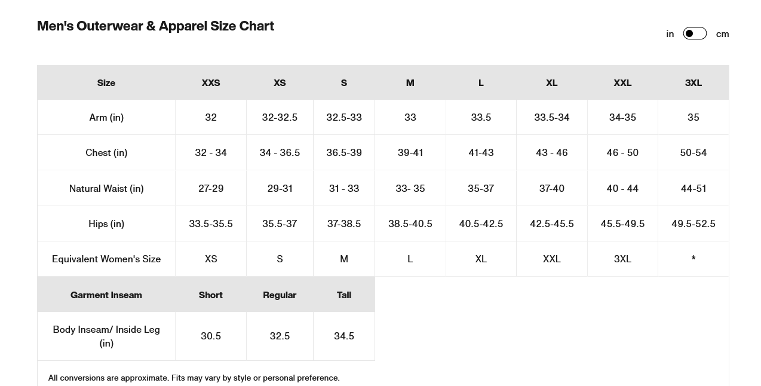The image size is (761, 386).
Task: Click the "Equivalent Women's Size" row label
Action: (106, 259)
